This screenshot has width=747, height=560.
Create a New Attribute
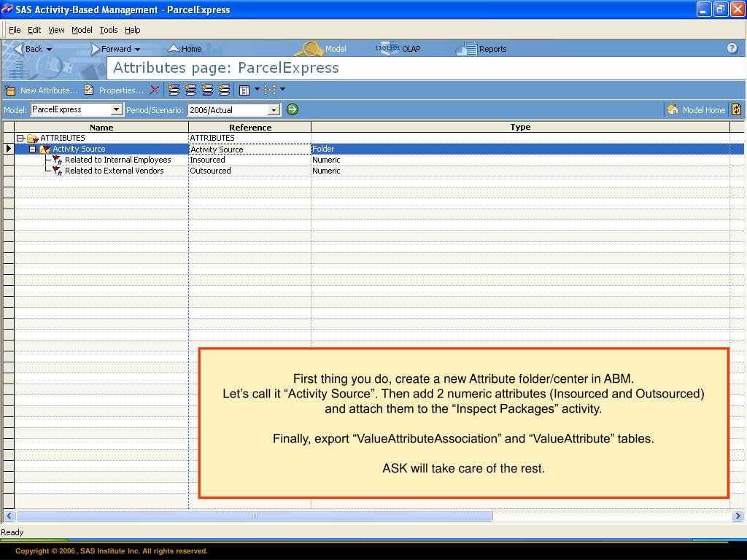point(41,90)
